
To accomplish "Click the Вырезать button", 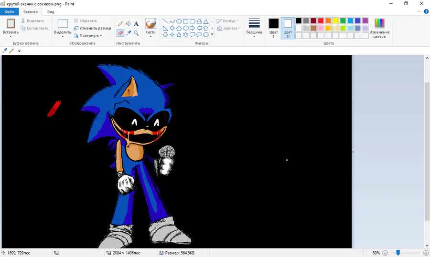I will 32,21.
